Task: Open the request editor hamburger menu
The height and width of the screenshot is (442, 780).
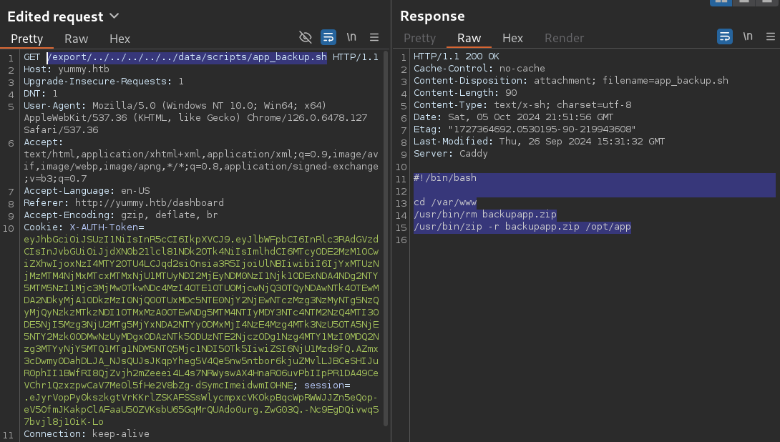Action: 374,37
